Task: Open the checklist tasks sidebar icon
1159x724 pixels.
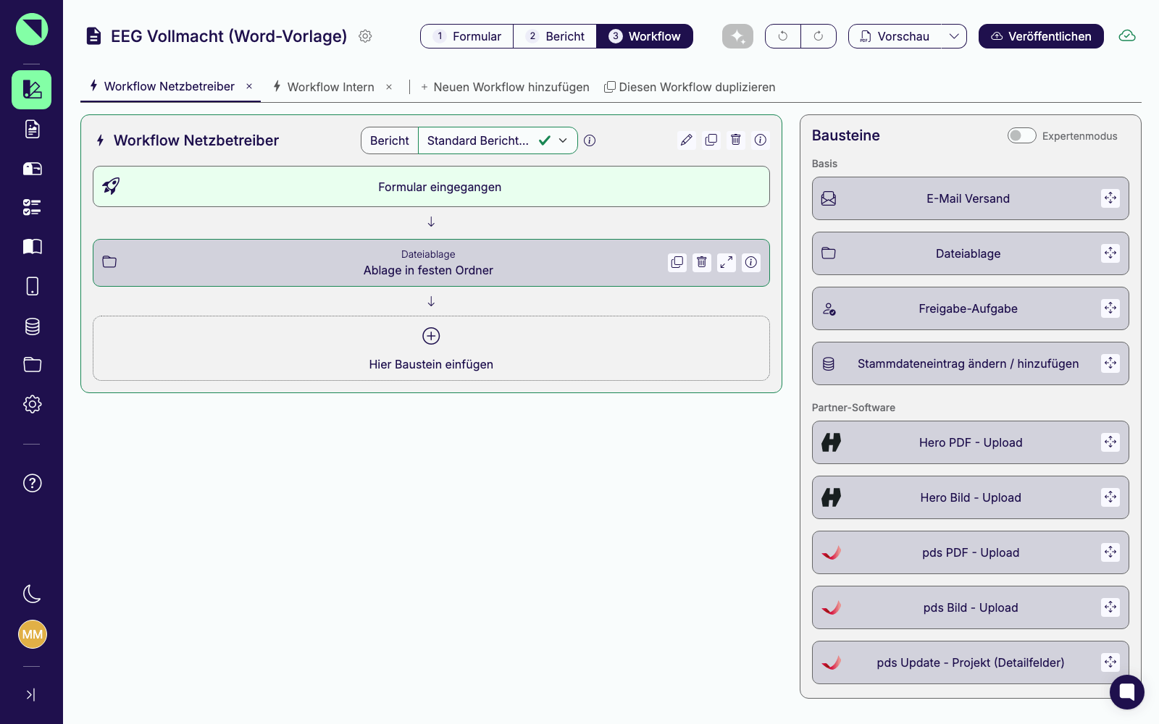Action: (32, 207)
